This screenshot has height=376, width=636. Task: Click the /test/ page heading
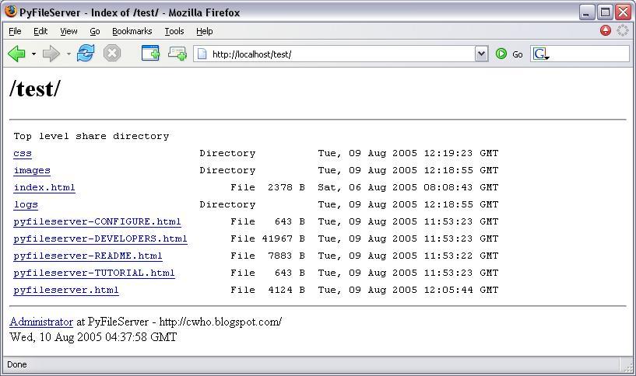(x=35, y=89)
